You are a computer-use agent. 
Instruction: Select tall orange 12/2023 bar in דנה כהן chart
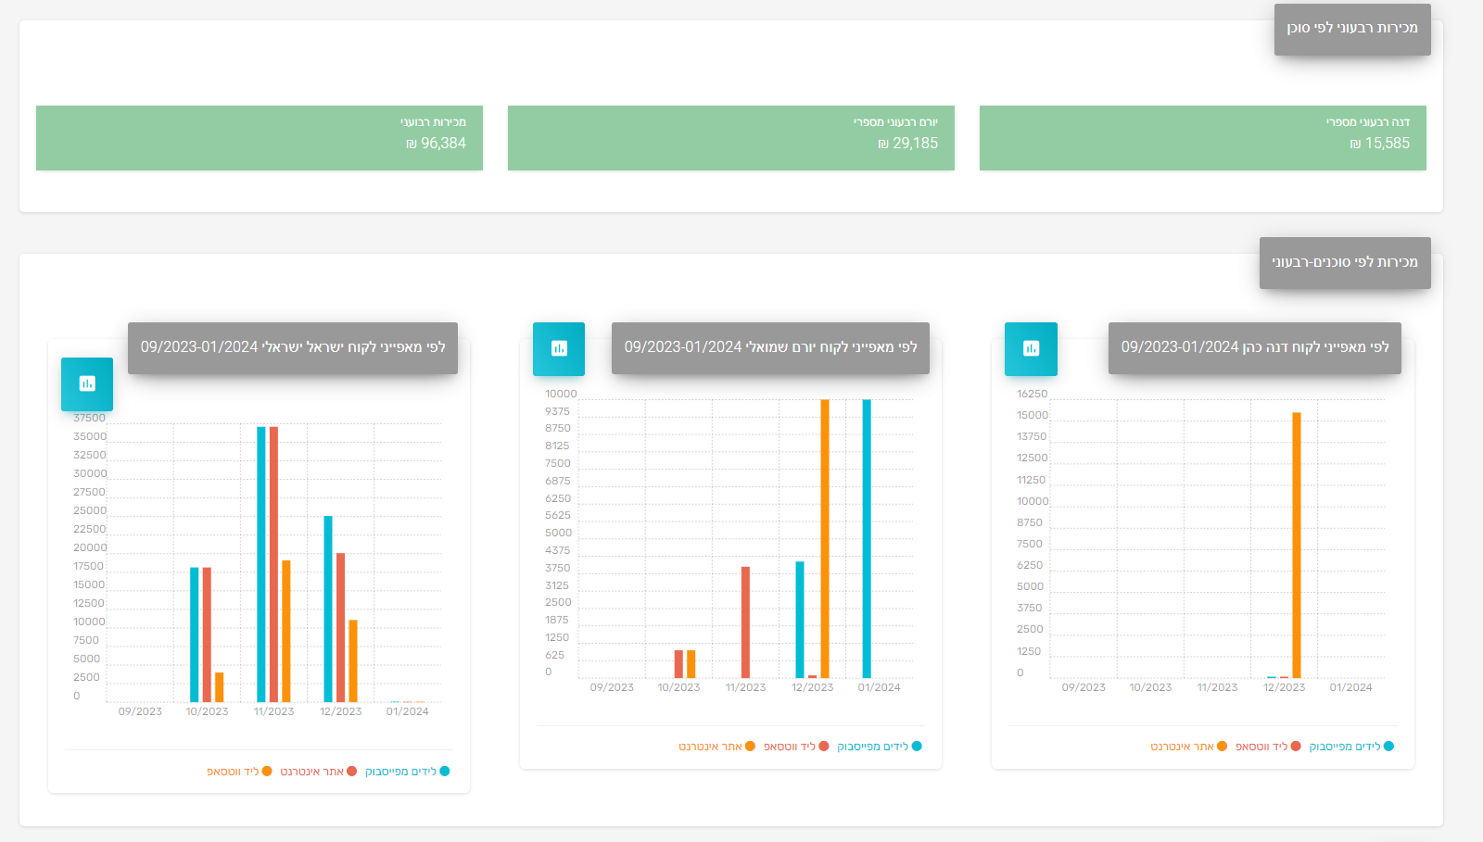pos(1297,545)
